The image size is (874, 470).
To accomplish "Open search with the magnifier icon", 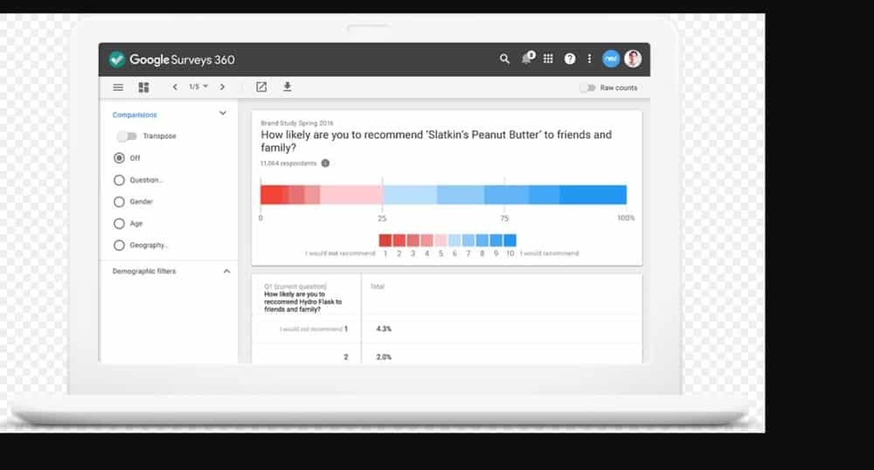I will pyautogui.click(x=504, y=59).
